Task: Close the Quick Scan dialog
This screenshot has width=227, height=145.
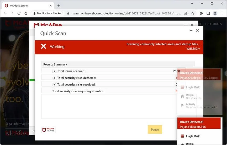Action: 197,30
